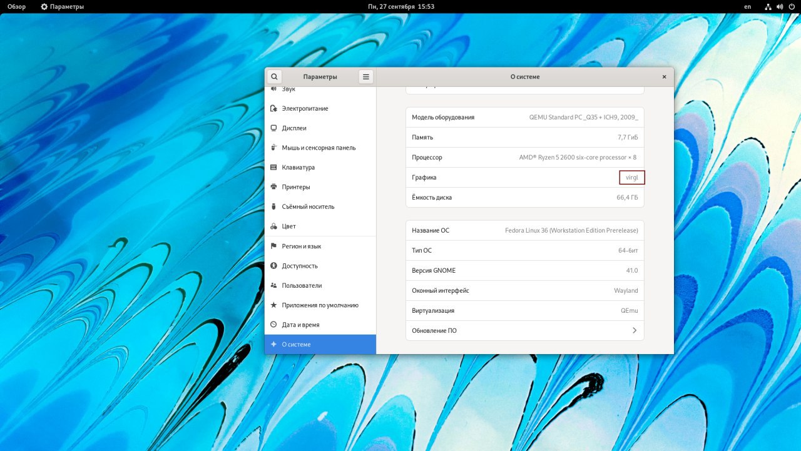This screenshot has width=801, height=451.
Task: Click the volume icon in top panel
Action: (x=780, y=6)
